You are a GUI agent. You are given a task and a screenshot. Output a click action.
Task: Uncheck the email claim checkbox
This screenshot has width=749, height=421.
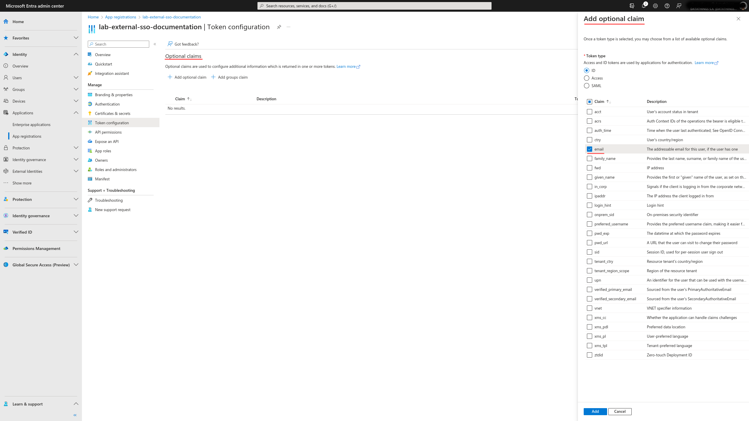click(590, 149)
